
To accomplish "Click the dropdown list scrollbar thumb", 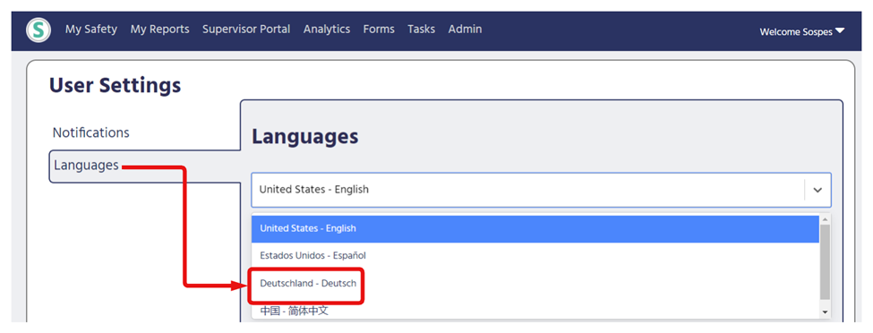I will [x=826, y=261].
